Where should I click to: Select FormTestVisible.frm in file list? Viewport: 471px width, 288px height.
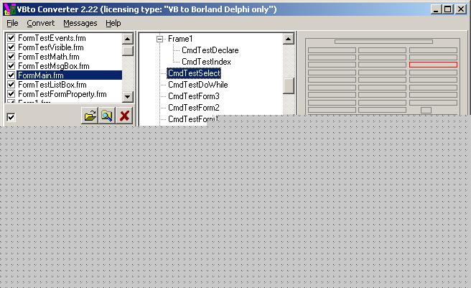click(51, 47)
